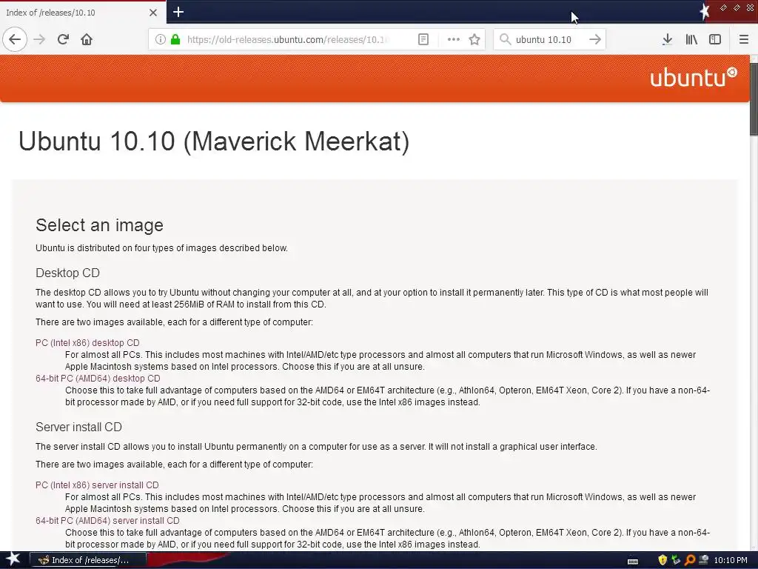Submit search with the arrow button
The image size is (758, 569).
[x=595, y=39]
